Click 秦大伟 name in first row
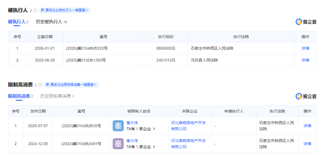The width and height of the screenshot is (322, 155). pos(132,123)
